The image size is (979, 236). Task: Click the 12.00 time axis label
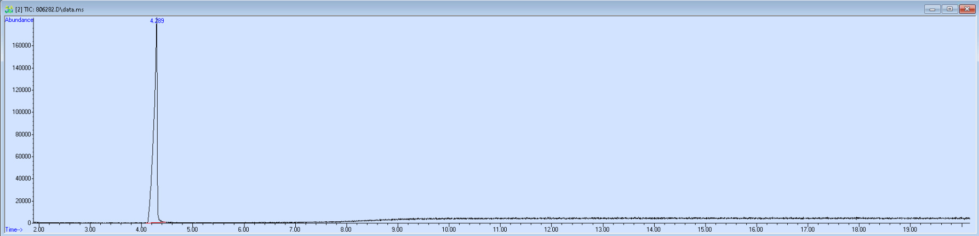(551, 229)
